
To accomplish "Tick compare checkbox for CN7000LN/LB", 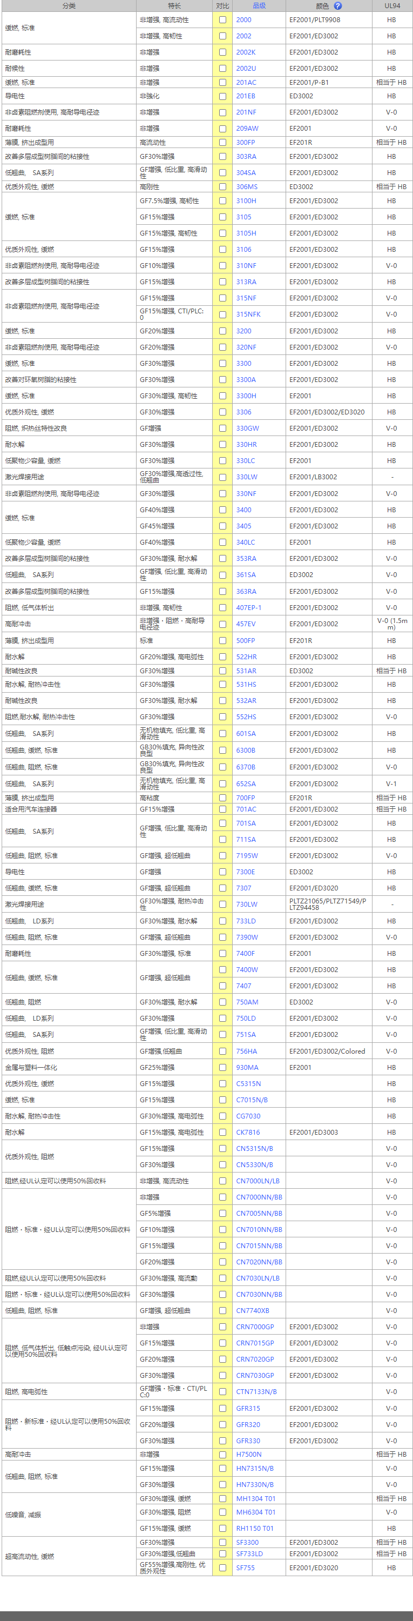I will click(x=222, y=1181).
